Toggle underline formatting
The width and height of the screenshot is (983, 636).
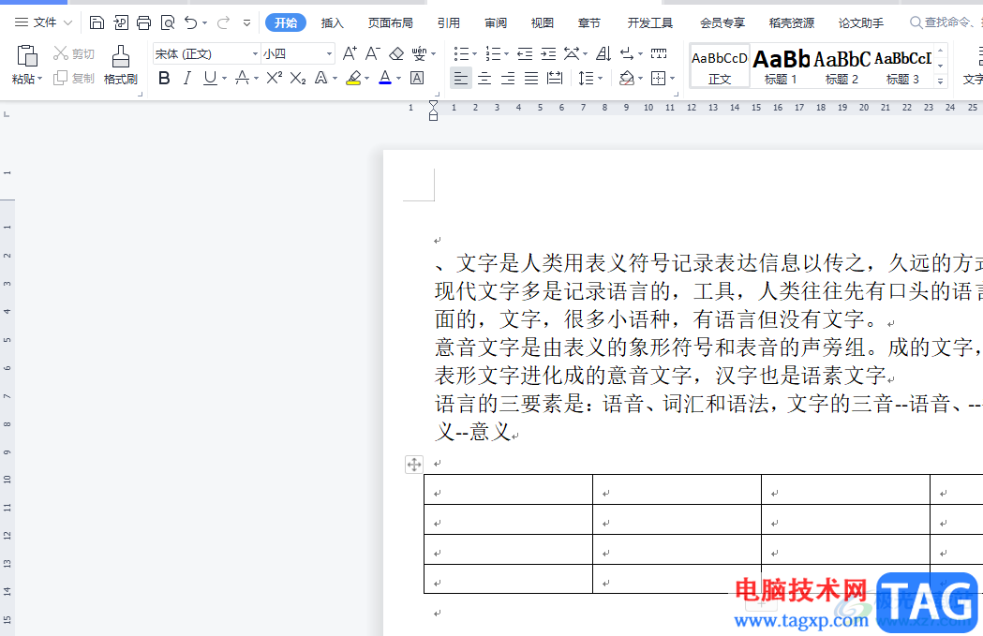point(210,79)
